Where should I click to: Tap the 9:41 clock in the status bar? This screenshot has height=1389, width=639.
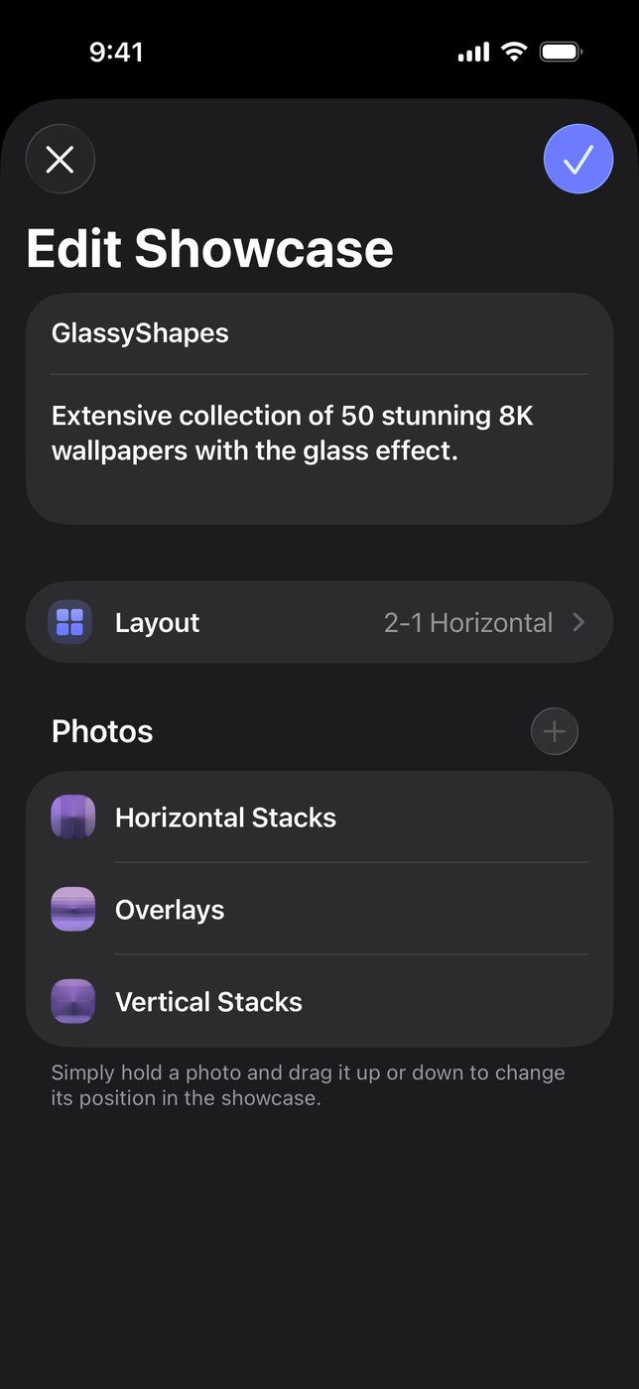(x=116, y=52)
